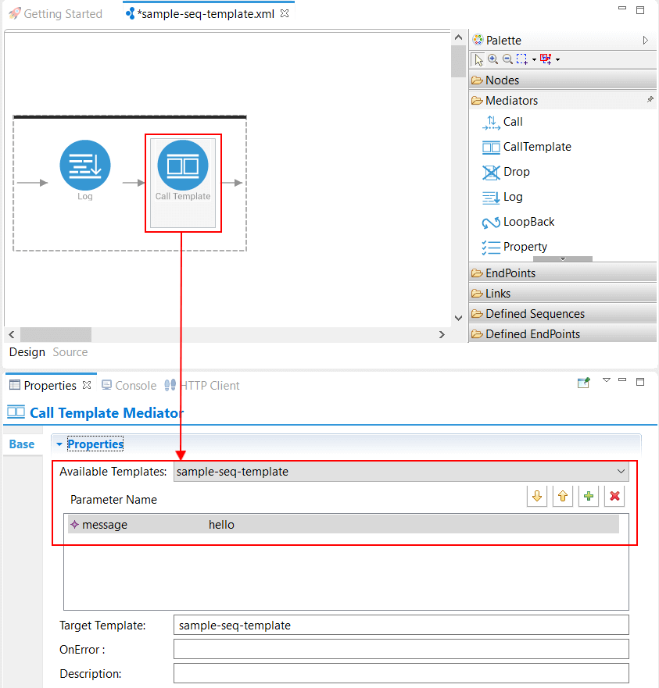Image resolution: width=659 pixels, height=688 pixels.
Task: Activate the Zoom In palette tool
Action: click(x=492, y=59)
